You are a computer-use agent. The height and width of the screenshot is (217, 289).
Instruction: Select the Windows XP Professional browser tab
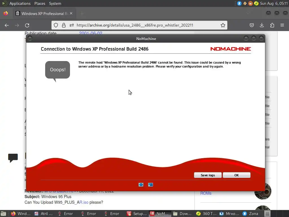pos(44,14)
